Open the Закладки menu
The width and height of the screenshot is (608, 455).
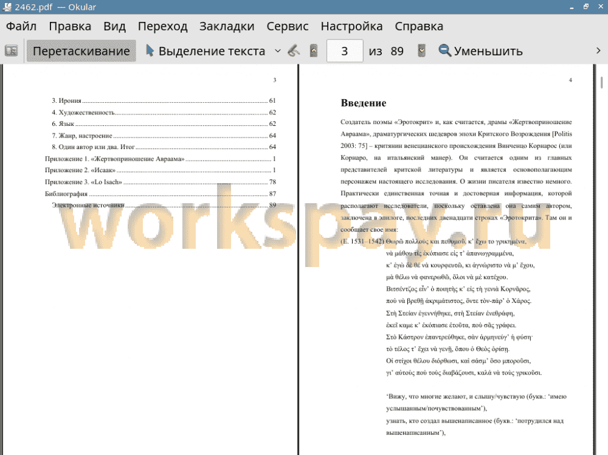click(227, 26)
